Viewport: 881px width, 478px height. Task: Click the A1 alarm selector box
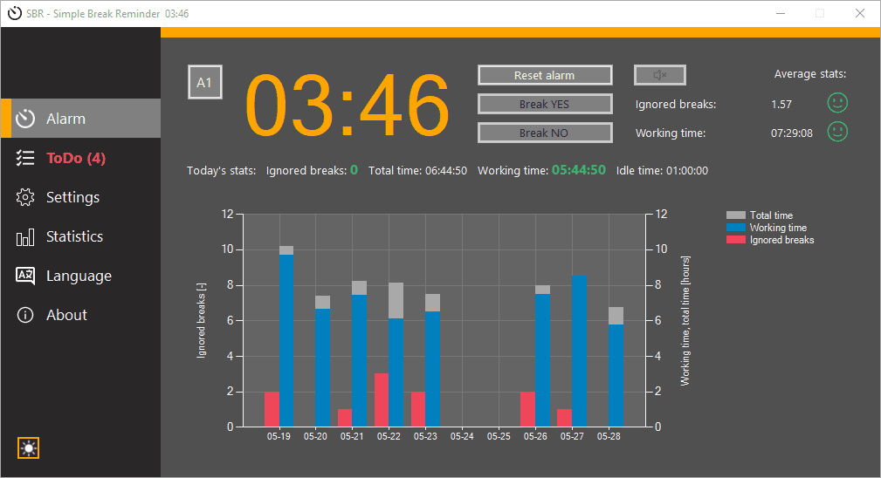(204, 83)
